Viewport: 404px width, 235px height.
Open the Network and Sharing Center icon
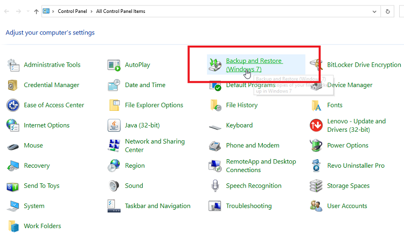(114, 146)
